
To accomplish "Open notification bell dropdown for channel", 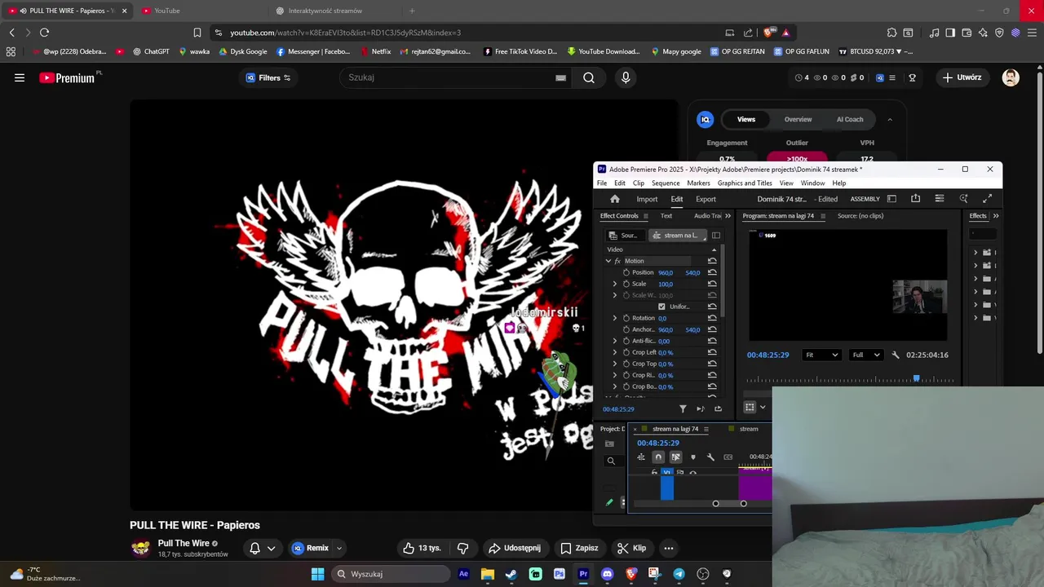I will 263,548.
